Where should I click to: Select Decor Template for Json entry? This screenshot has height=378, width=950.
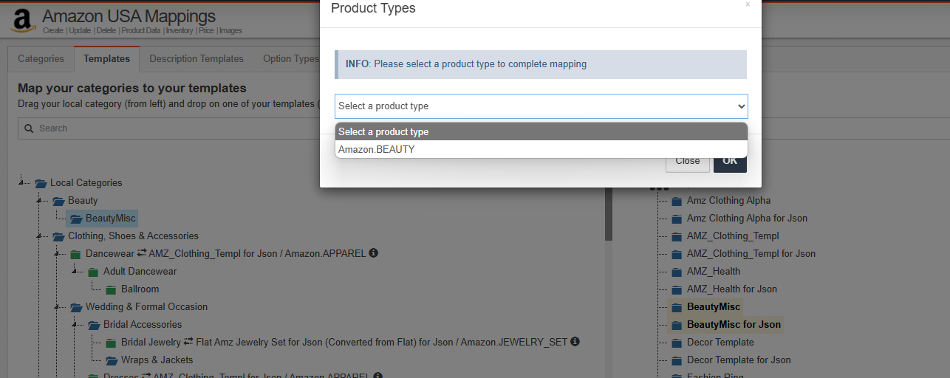pos(739,360)
